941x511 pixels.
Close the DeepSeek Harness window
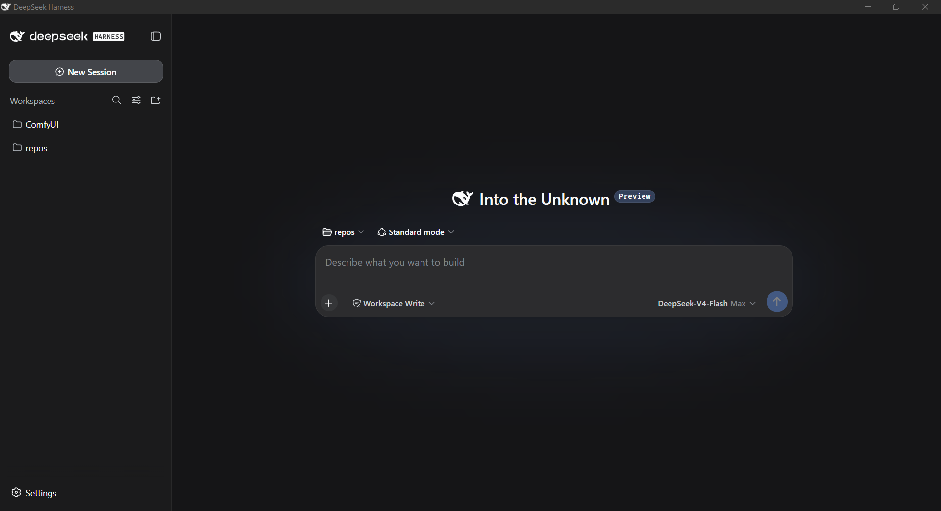tap(925, 7)
